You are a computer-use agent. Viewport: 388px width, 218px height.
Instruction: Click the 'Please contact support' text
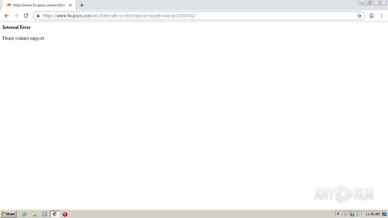tap(23, 38)
